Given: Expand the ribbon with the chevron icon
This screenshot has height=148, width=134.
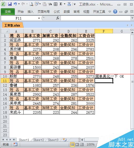Looking at the screenshot, I should 110,12.
